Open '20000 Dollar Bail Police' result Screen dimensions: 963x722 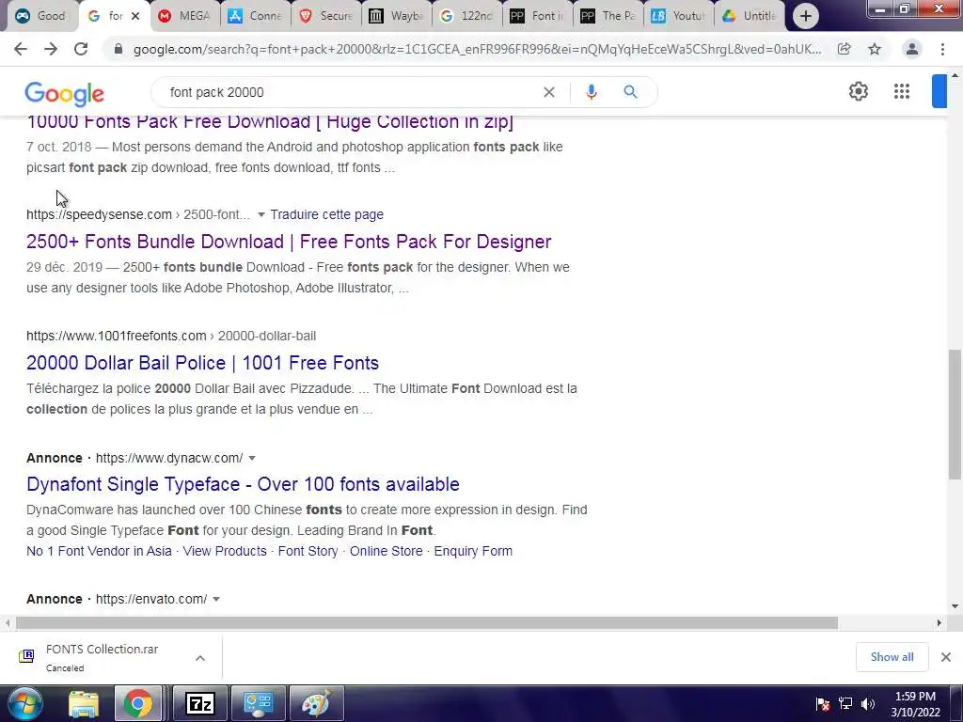click(203, 363)
